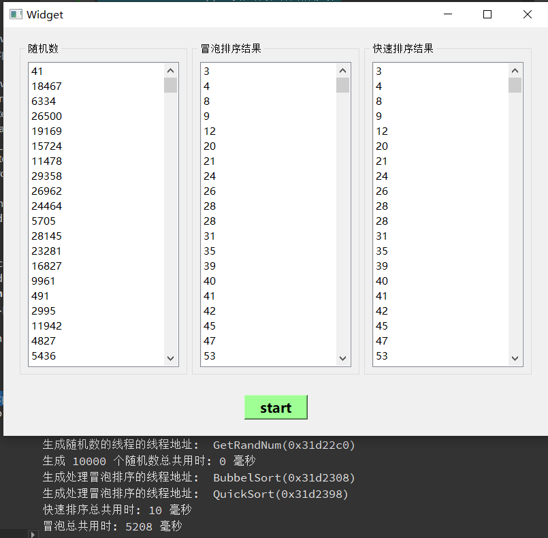Screen dimensions: 548x538
Task: Click the green start button
Action: click(276, 407)
